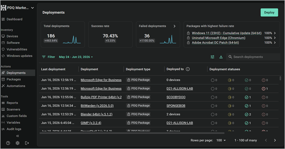
Task: Click the vertical table scrollbar thumb
Action: pyautogui.click(x=280, y=78)
